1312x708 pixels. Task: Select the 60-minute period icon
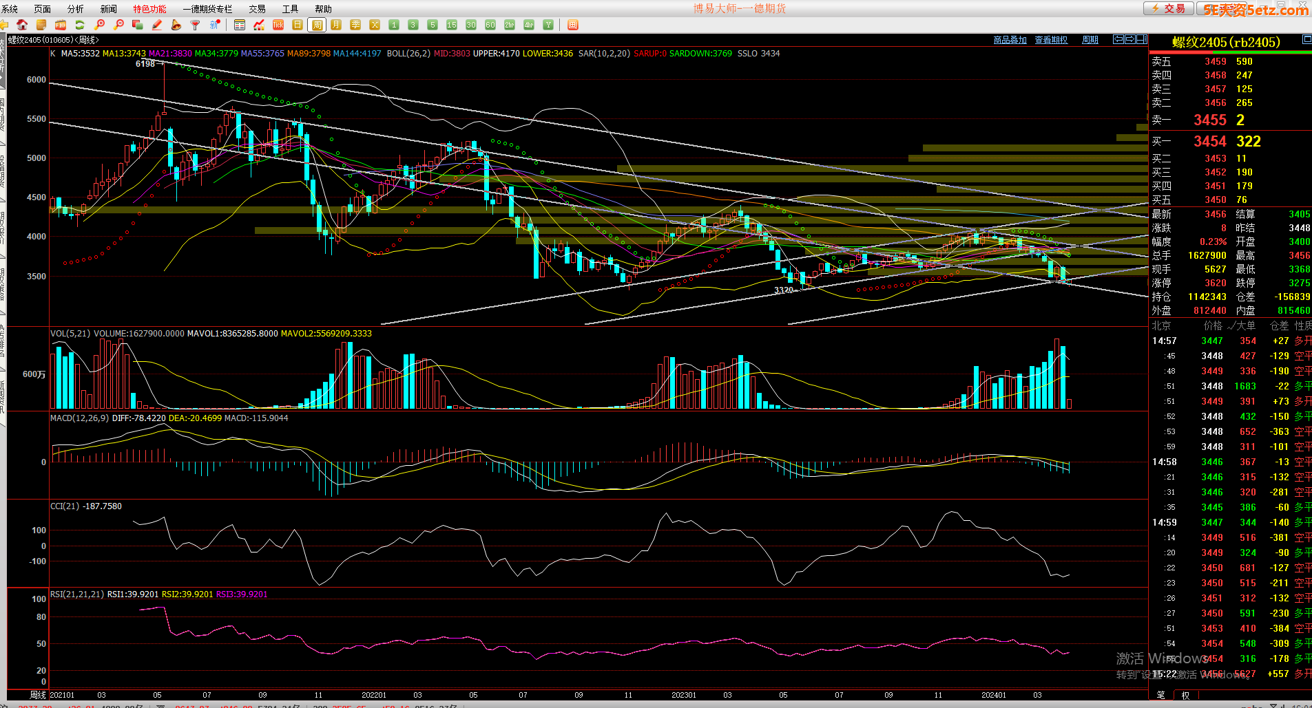490,25
